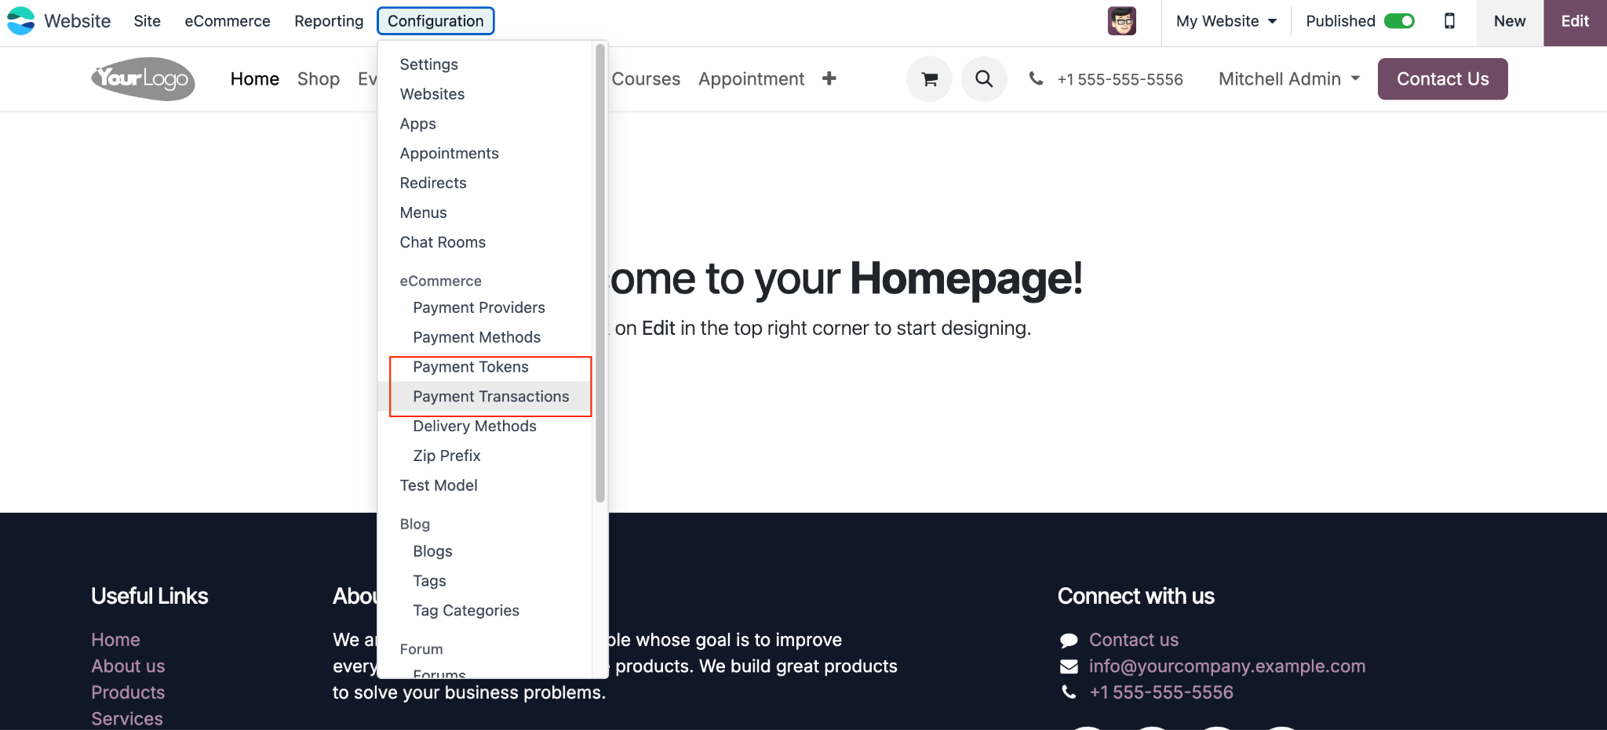Click the Home link under Useful Links
The image size is (1607, 730).
click(x=115, y=641)
